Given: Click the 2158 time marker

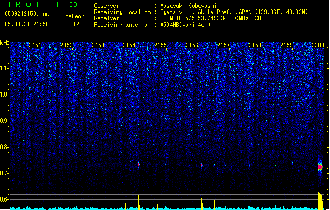Looking at the screenshot, I should point(255,45).
